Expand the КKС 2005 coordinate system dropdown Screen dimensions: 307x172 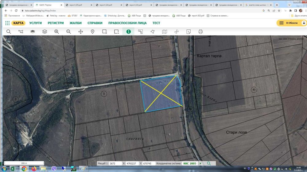pos(200,163)
